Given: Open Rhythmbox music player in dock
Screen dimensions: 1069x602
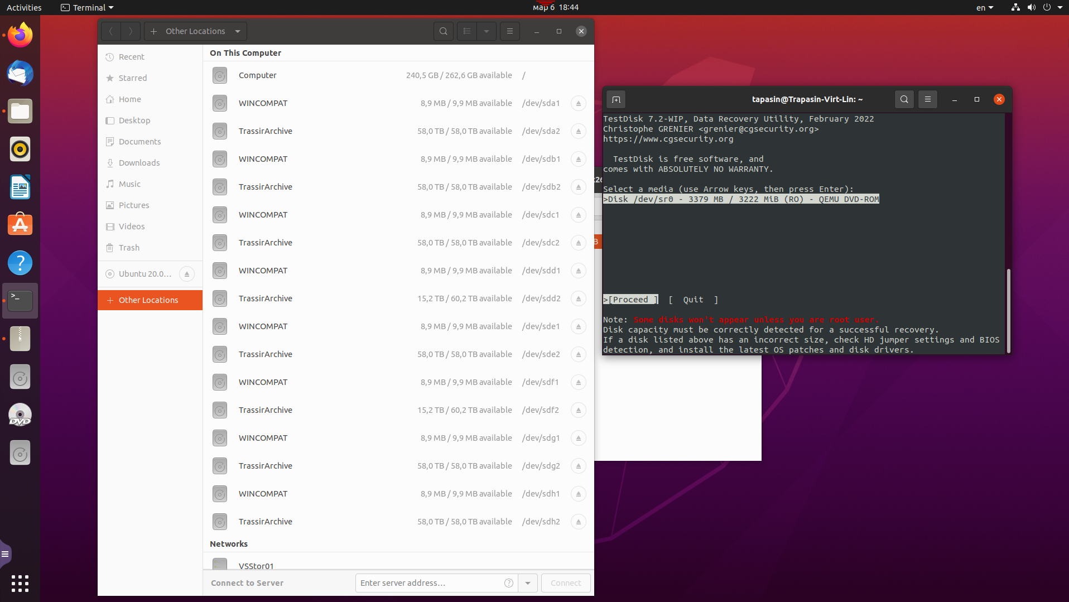Looking at the screenshot, I should point(20,150).
